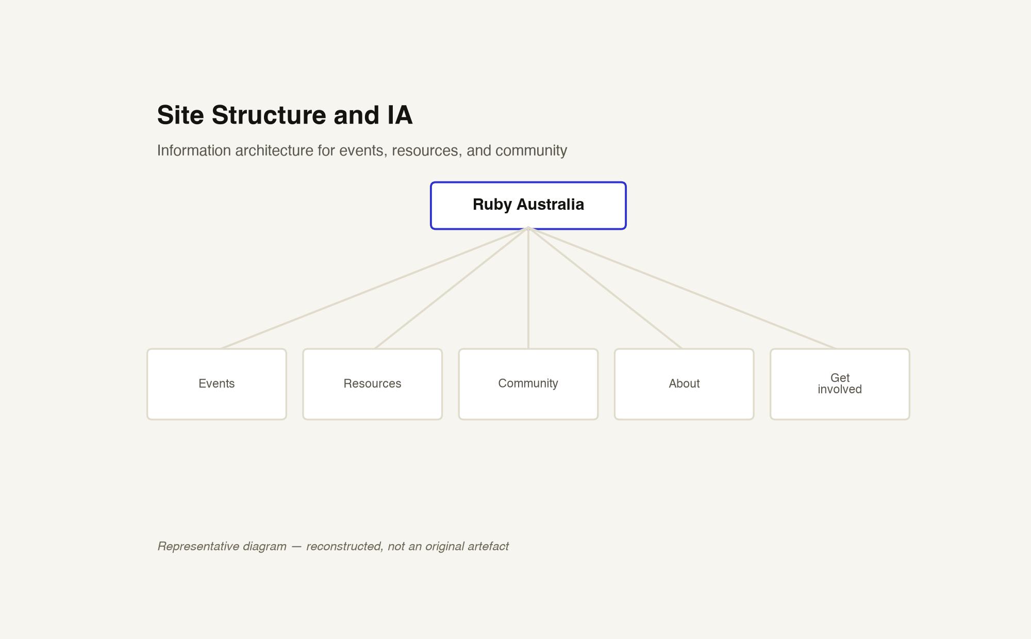Click the 'Representative diagram' footnote text
This screenshot has height=639, width=1031.
(333, 546)
